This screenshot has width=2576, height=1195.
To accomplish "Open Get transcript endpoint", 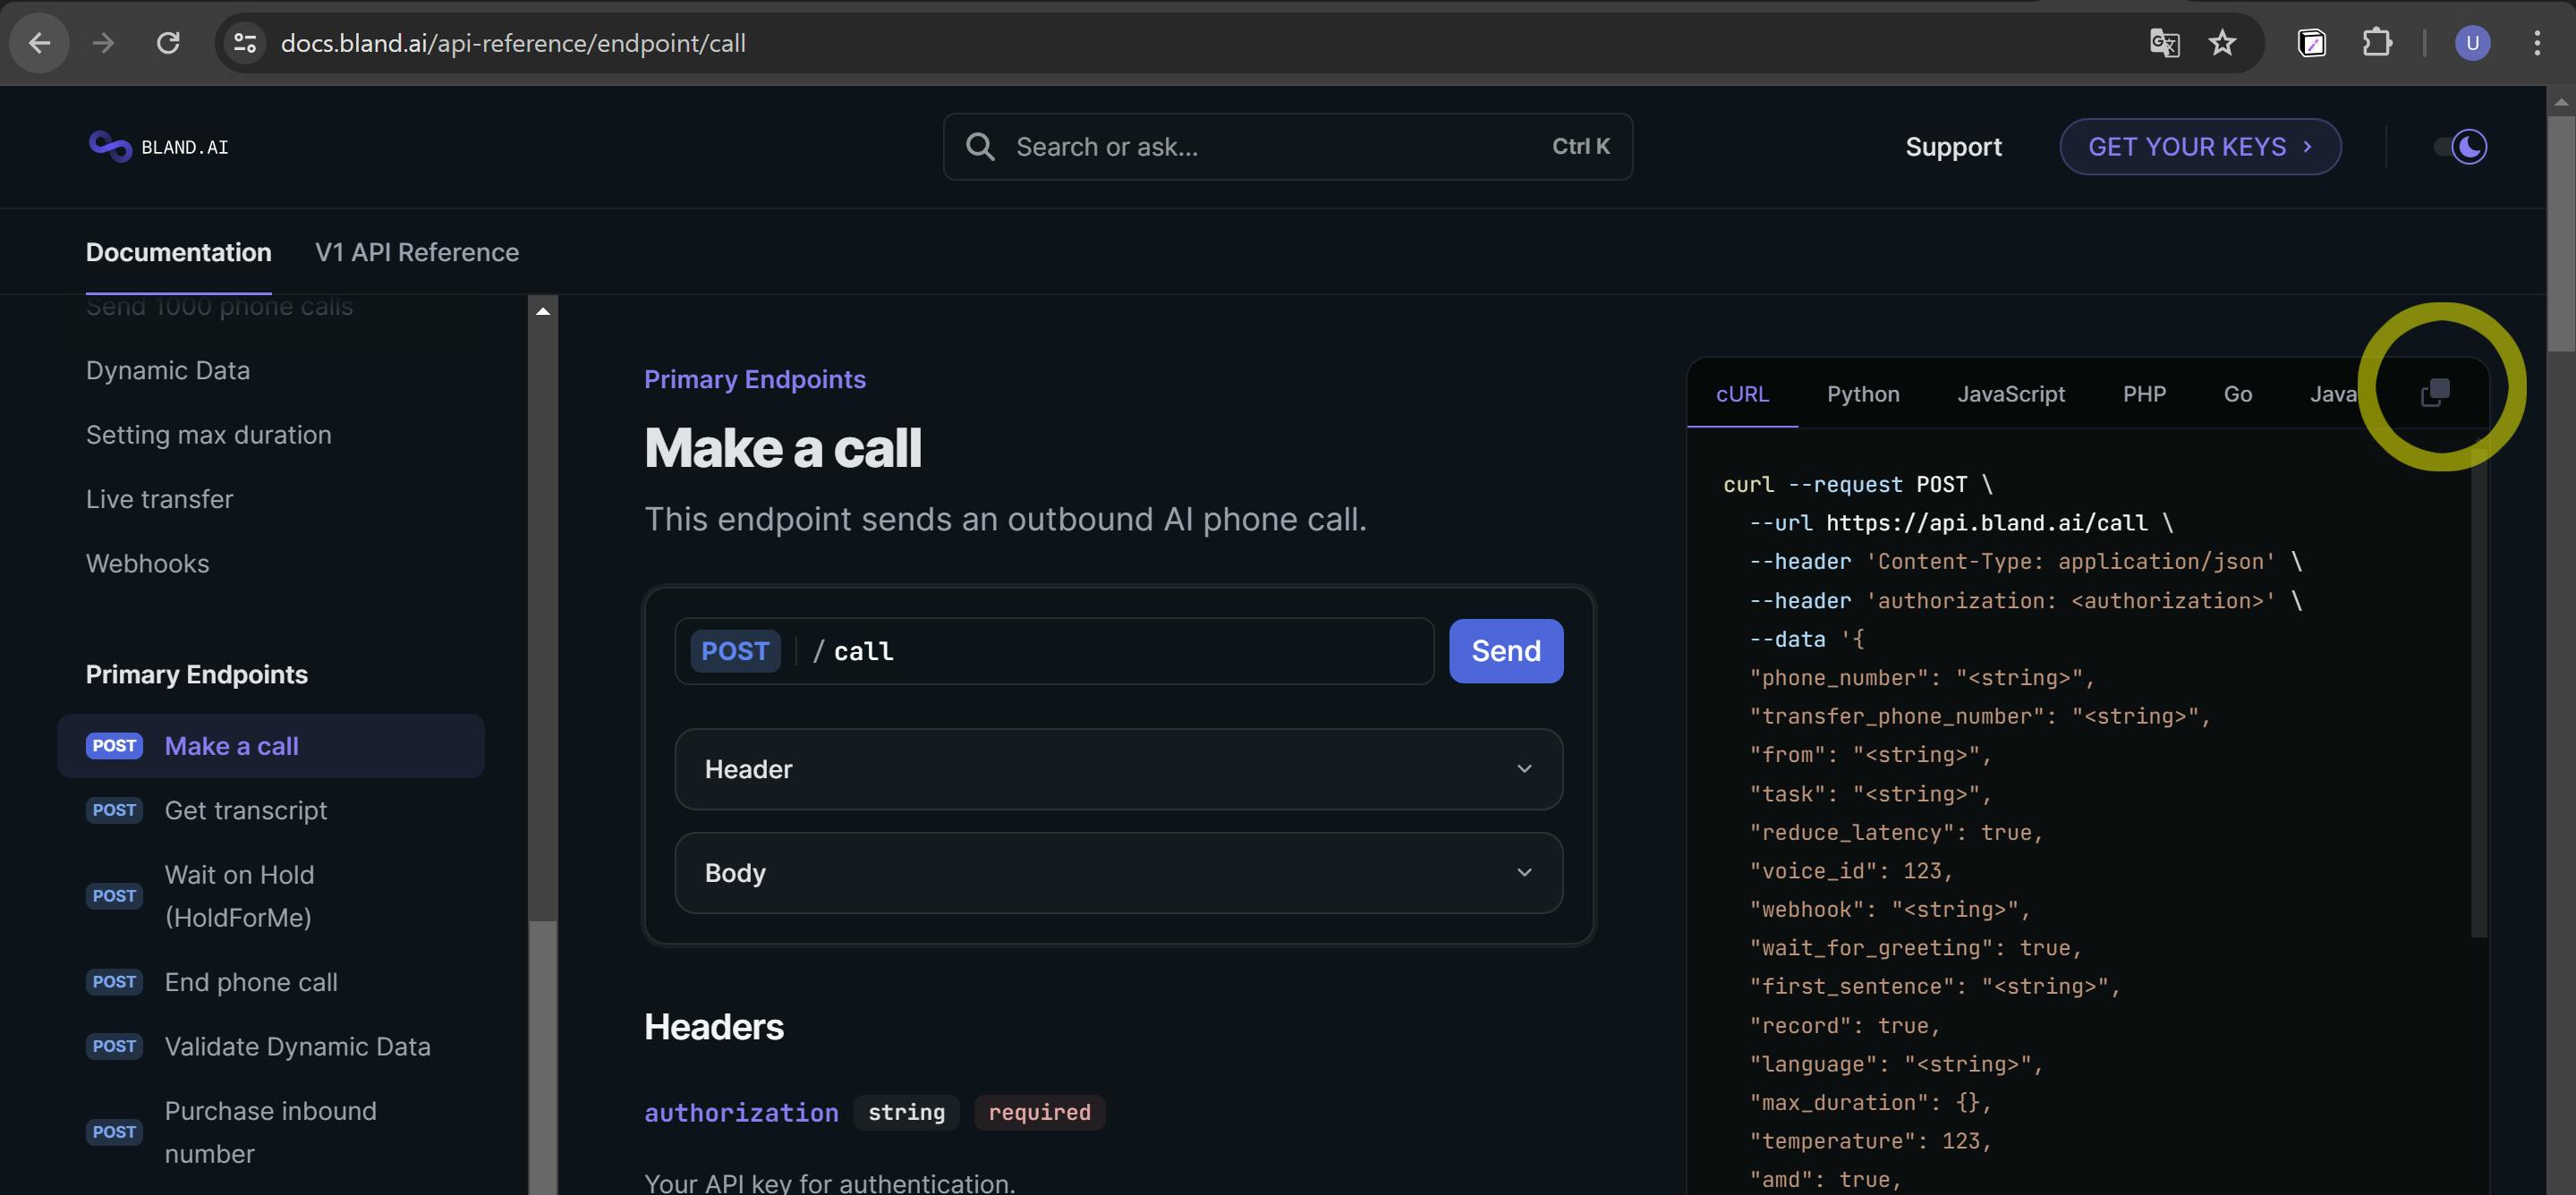I will (246, 810).
